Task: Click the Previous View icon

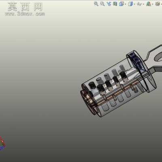Action: 109,4
